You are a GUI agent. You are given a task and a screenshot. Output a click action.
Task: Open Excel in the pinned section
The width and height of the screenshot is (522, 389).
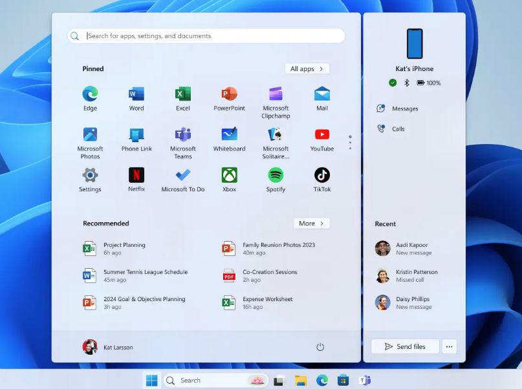point(183,99)
